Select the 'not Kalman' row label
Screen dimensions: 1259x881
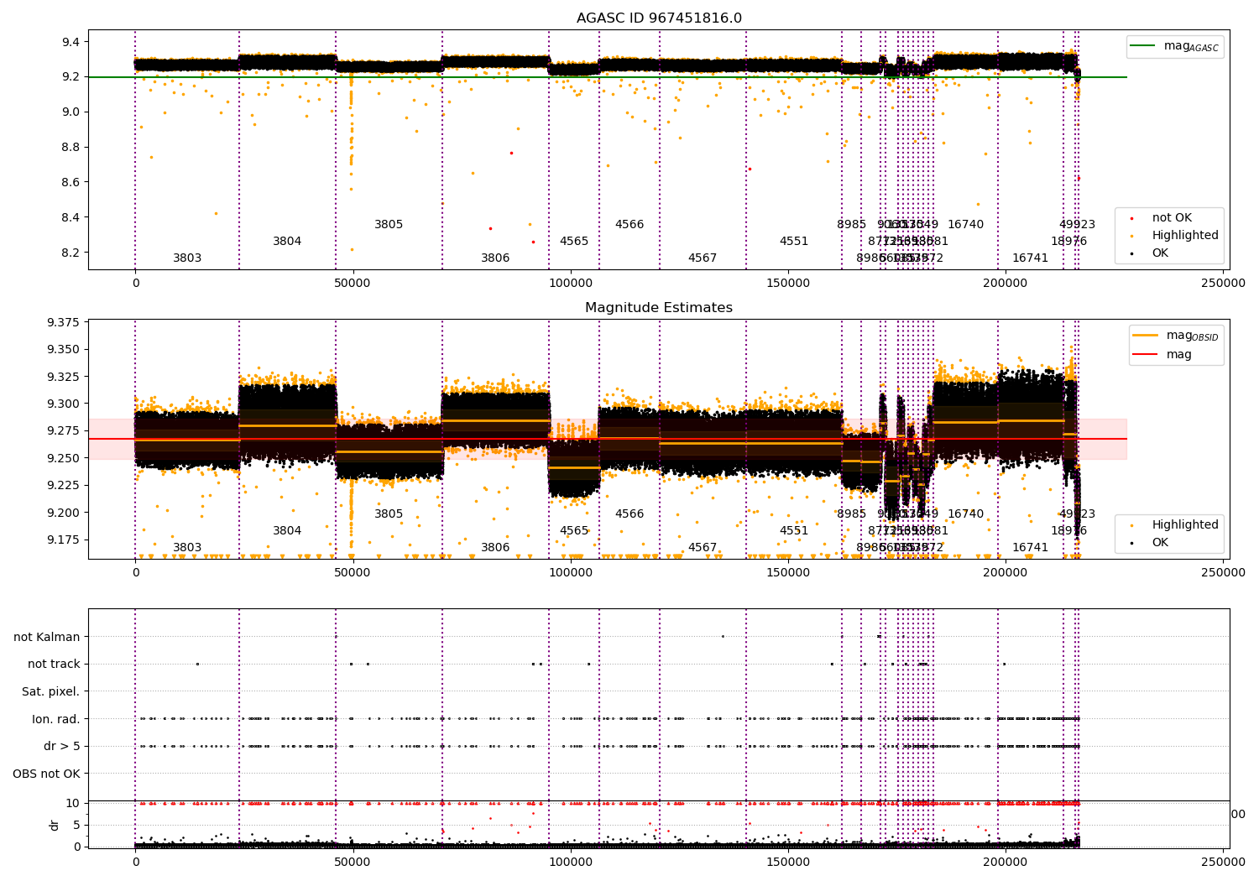(x=47, y=637)
